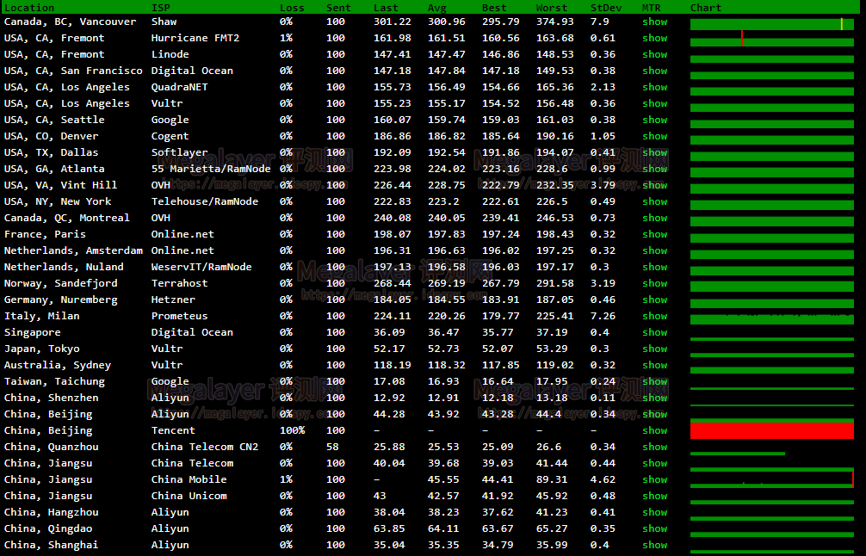Click show for Online.net Amsterdam row
The width and height of the screenshot is (866, 556).
click(654, 250)
